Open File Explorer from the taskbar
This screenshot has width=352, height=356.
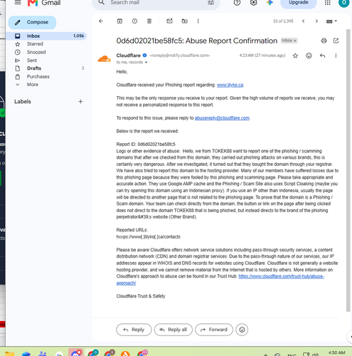pos(9,353)
